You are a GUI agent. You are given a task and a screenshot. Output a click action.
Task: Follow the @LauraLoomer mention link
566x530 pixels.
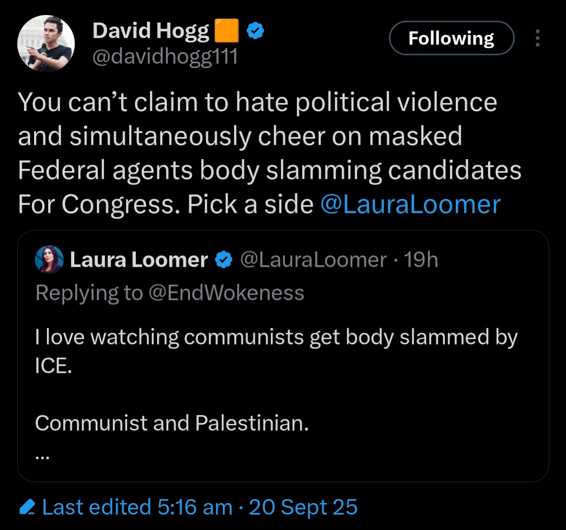tap(410, 204)
